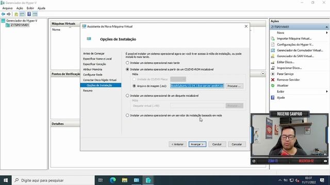Go to Antes de Começar wizard step
Viewport: 330px width, 185px height.
point(94,53)
